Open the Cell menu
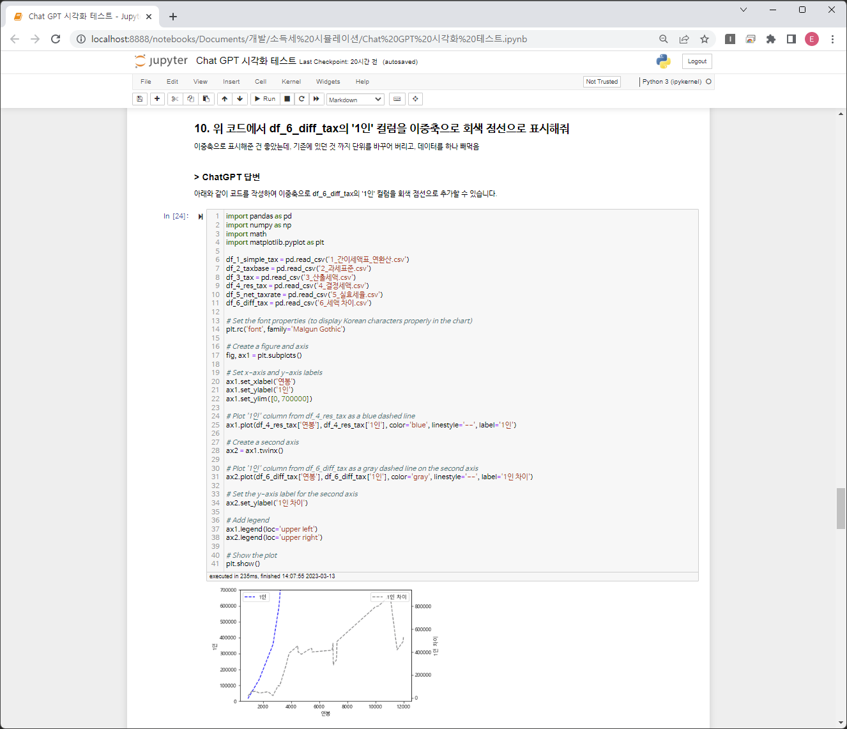Viewport: 847px width, 729px height. pyautogui.click(x=261, y=82)
